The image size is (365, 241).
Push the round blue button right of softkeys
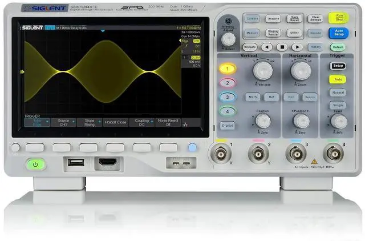192,147
